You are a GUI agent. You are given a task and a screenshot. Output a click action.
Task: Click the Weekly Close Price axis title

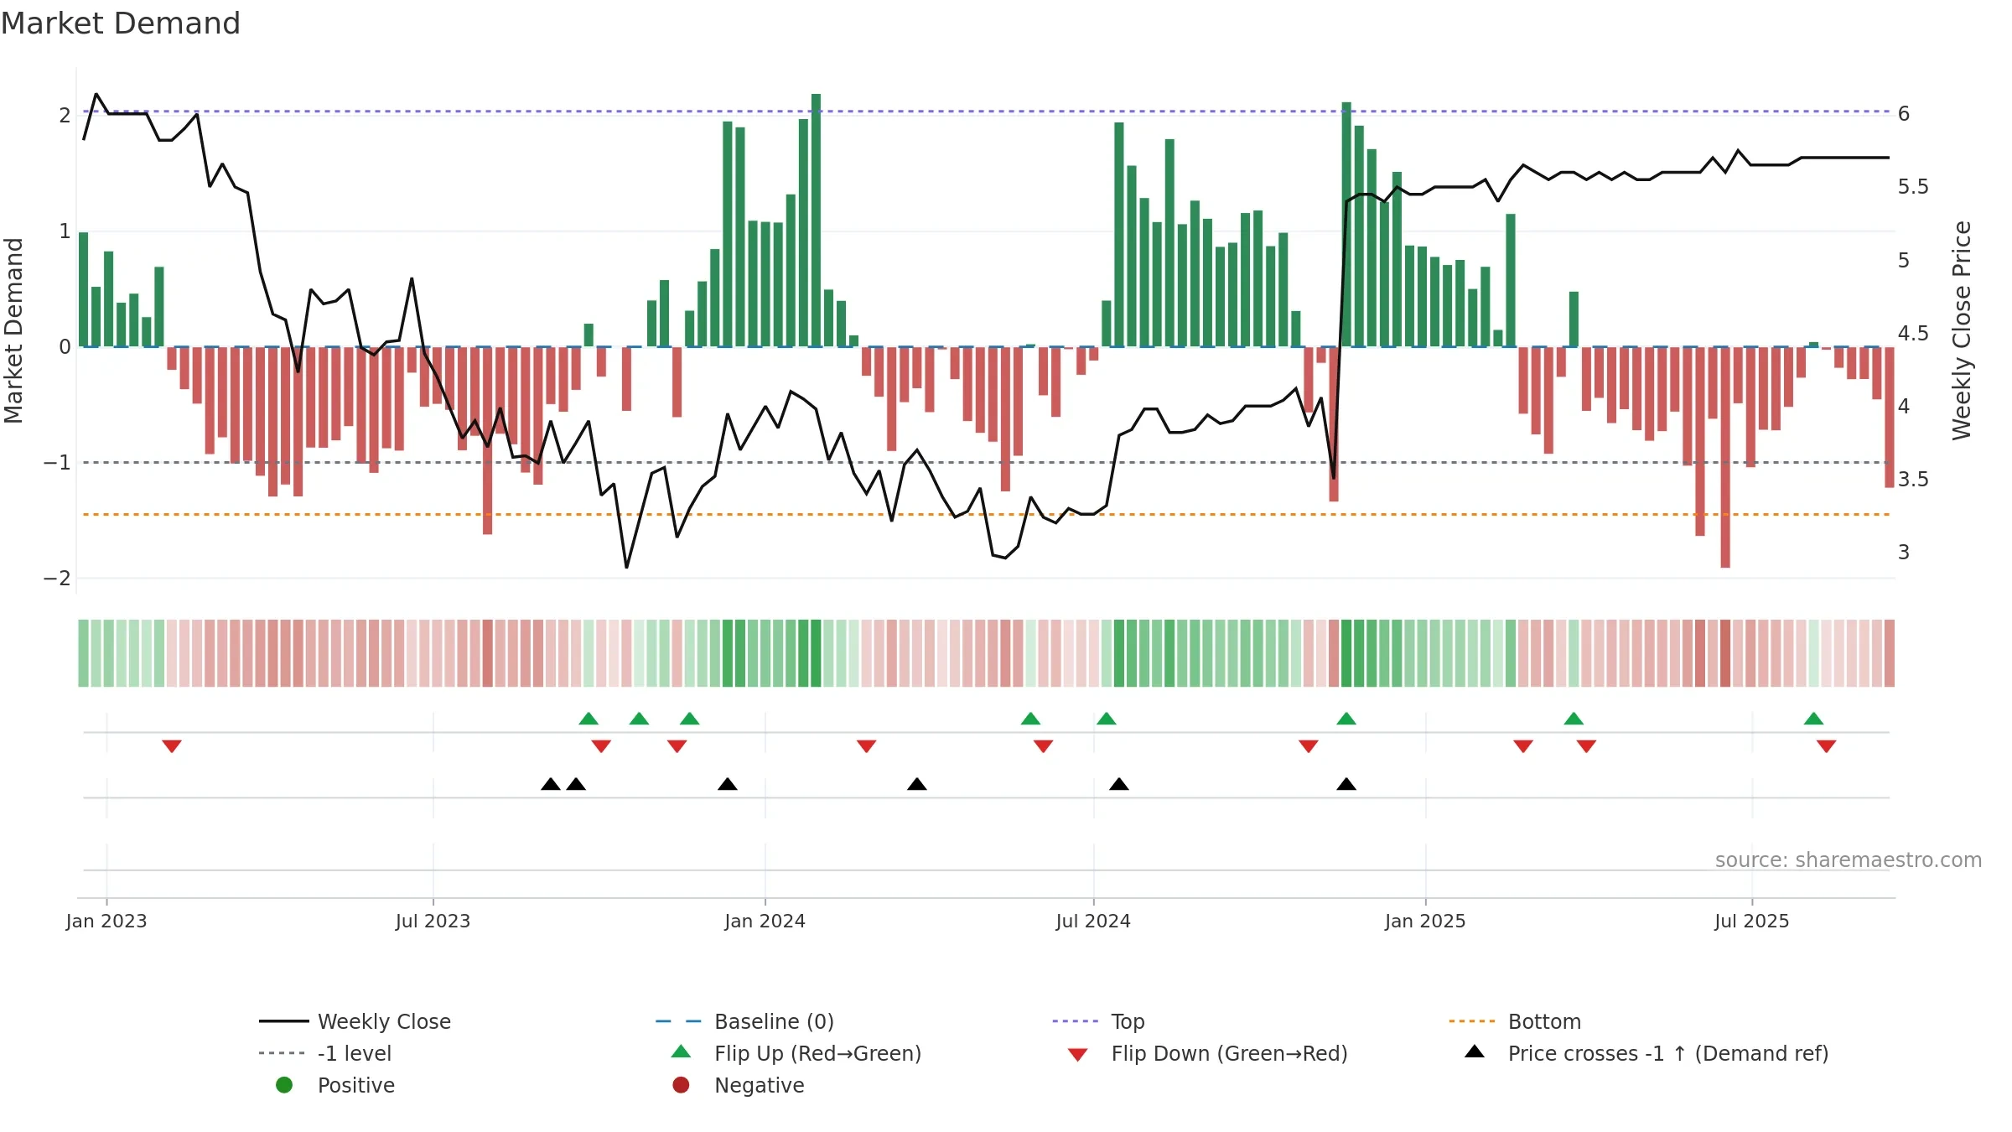[x=1962, y=330]
